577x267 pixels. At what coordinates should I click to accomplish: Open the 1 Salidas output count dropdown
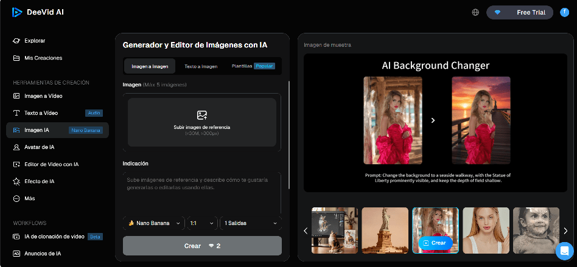(x=251, y=223)
